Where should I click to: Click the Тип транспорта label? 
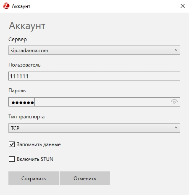point(26,117)
